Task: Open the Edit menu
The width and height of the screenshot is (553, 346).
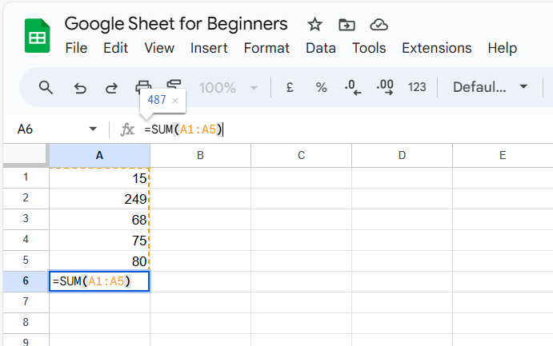Action: click(115, 48)
